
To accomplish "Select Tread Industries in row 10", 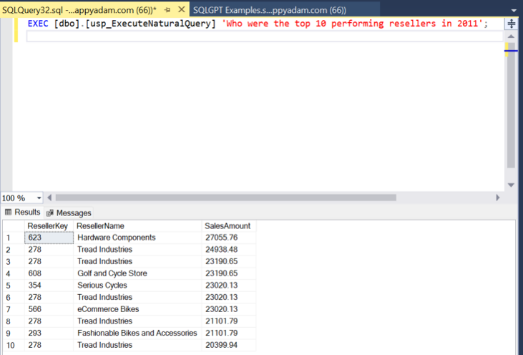I will (x=137, y=345).
